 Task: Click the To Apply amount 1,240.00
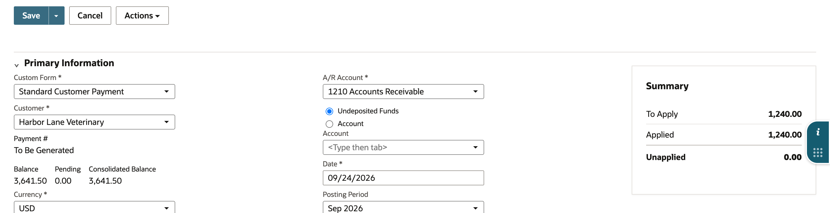click(785, 114)
